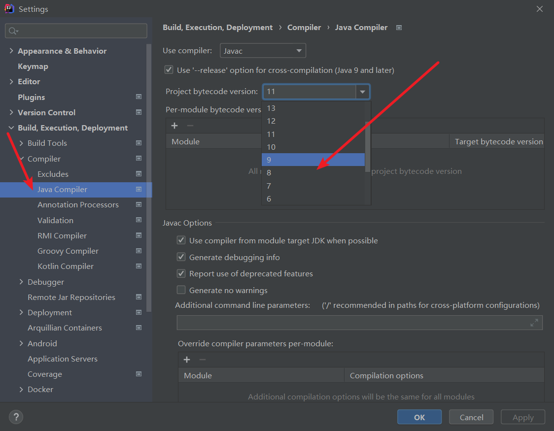Click Compiler in the breadcrumb path
554x431 pixels.
tap(304, 28)
